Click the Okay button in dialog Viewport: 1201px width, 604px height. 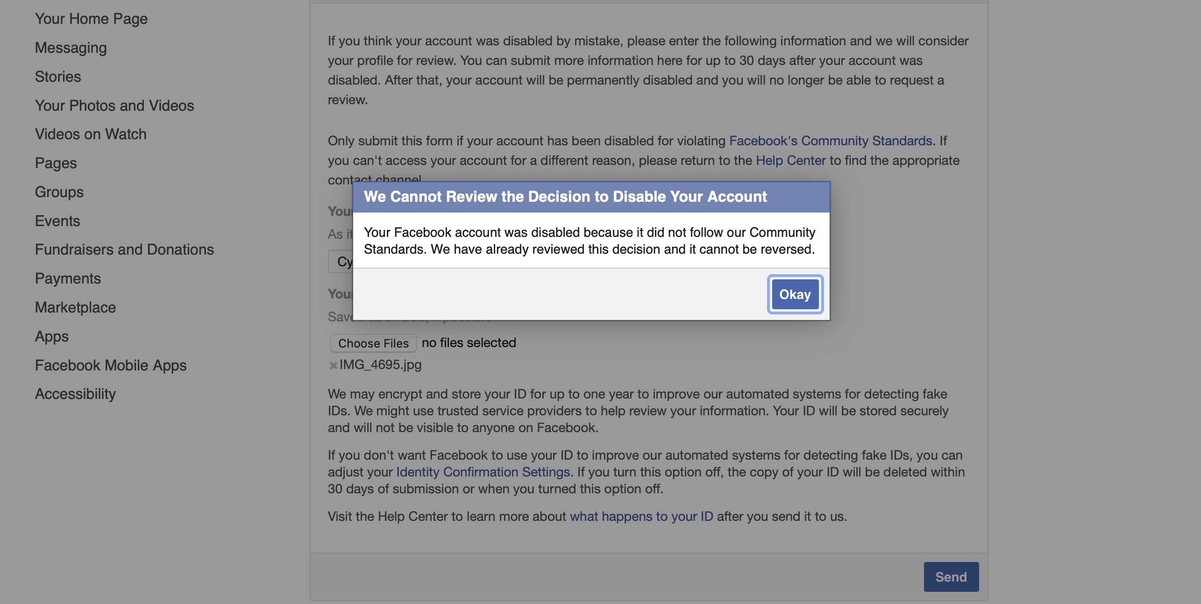795,294
